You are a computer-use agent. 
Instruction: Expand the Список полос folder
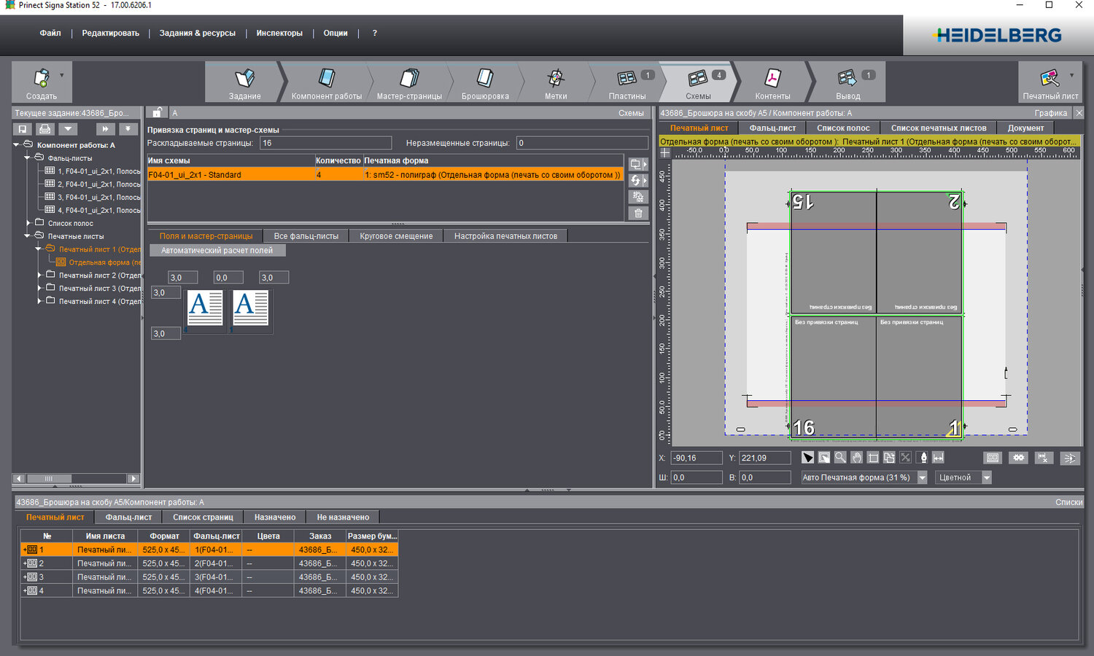(x=28, y=223)
